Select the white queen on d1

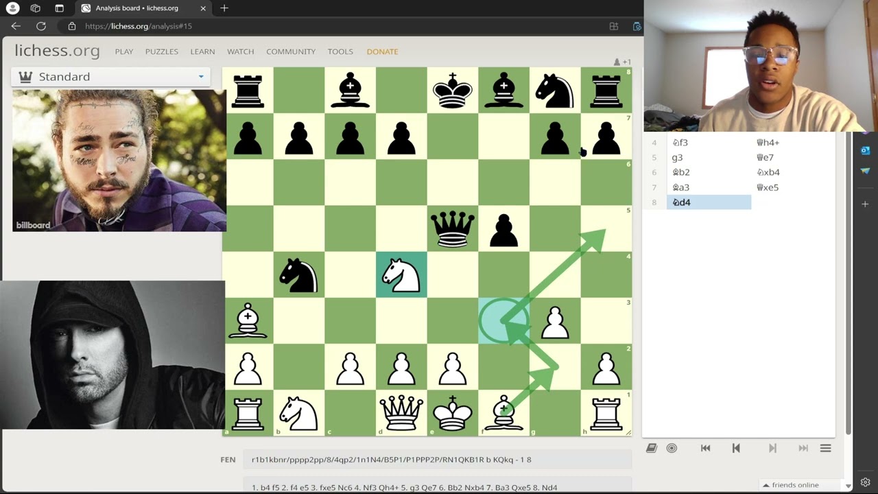pos(401,413)
